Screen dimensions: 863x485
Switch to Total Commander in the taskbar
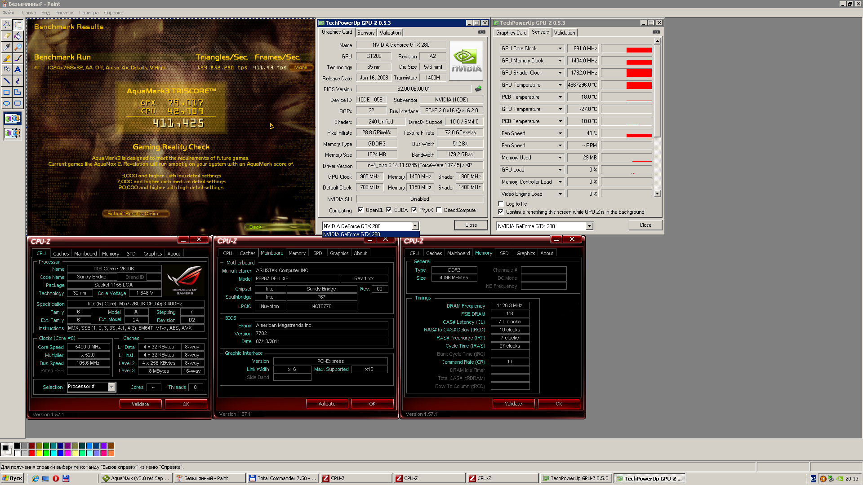click(283, 478)
